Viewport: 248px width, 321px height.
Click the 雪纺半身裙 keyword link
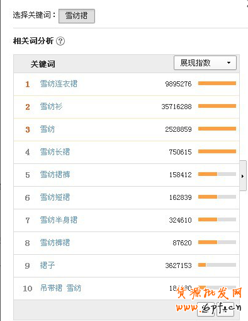click(x=59, y=220)
